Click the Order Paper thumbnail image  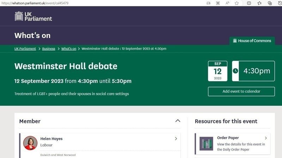coord(206,144)
